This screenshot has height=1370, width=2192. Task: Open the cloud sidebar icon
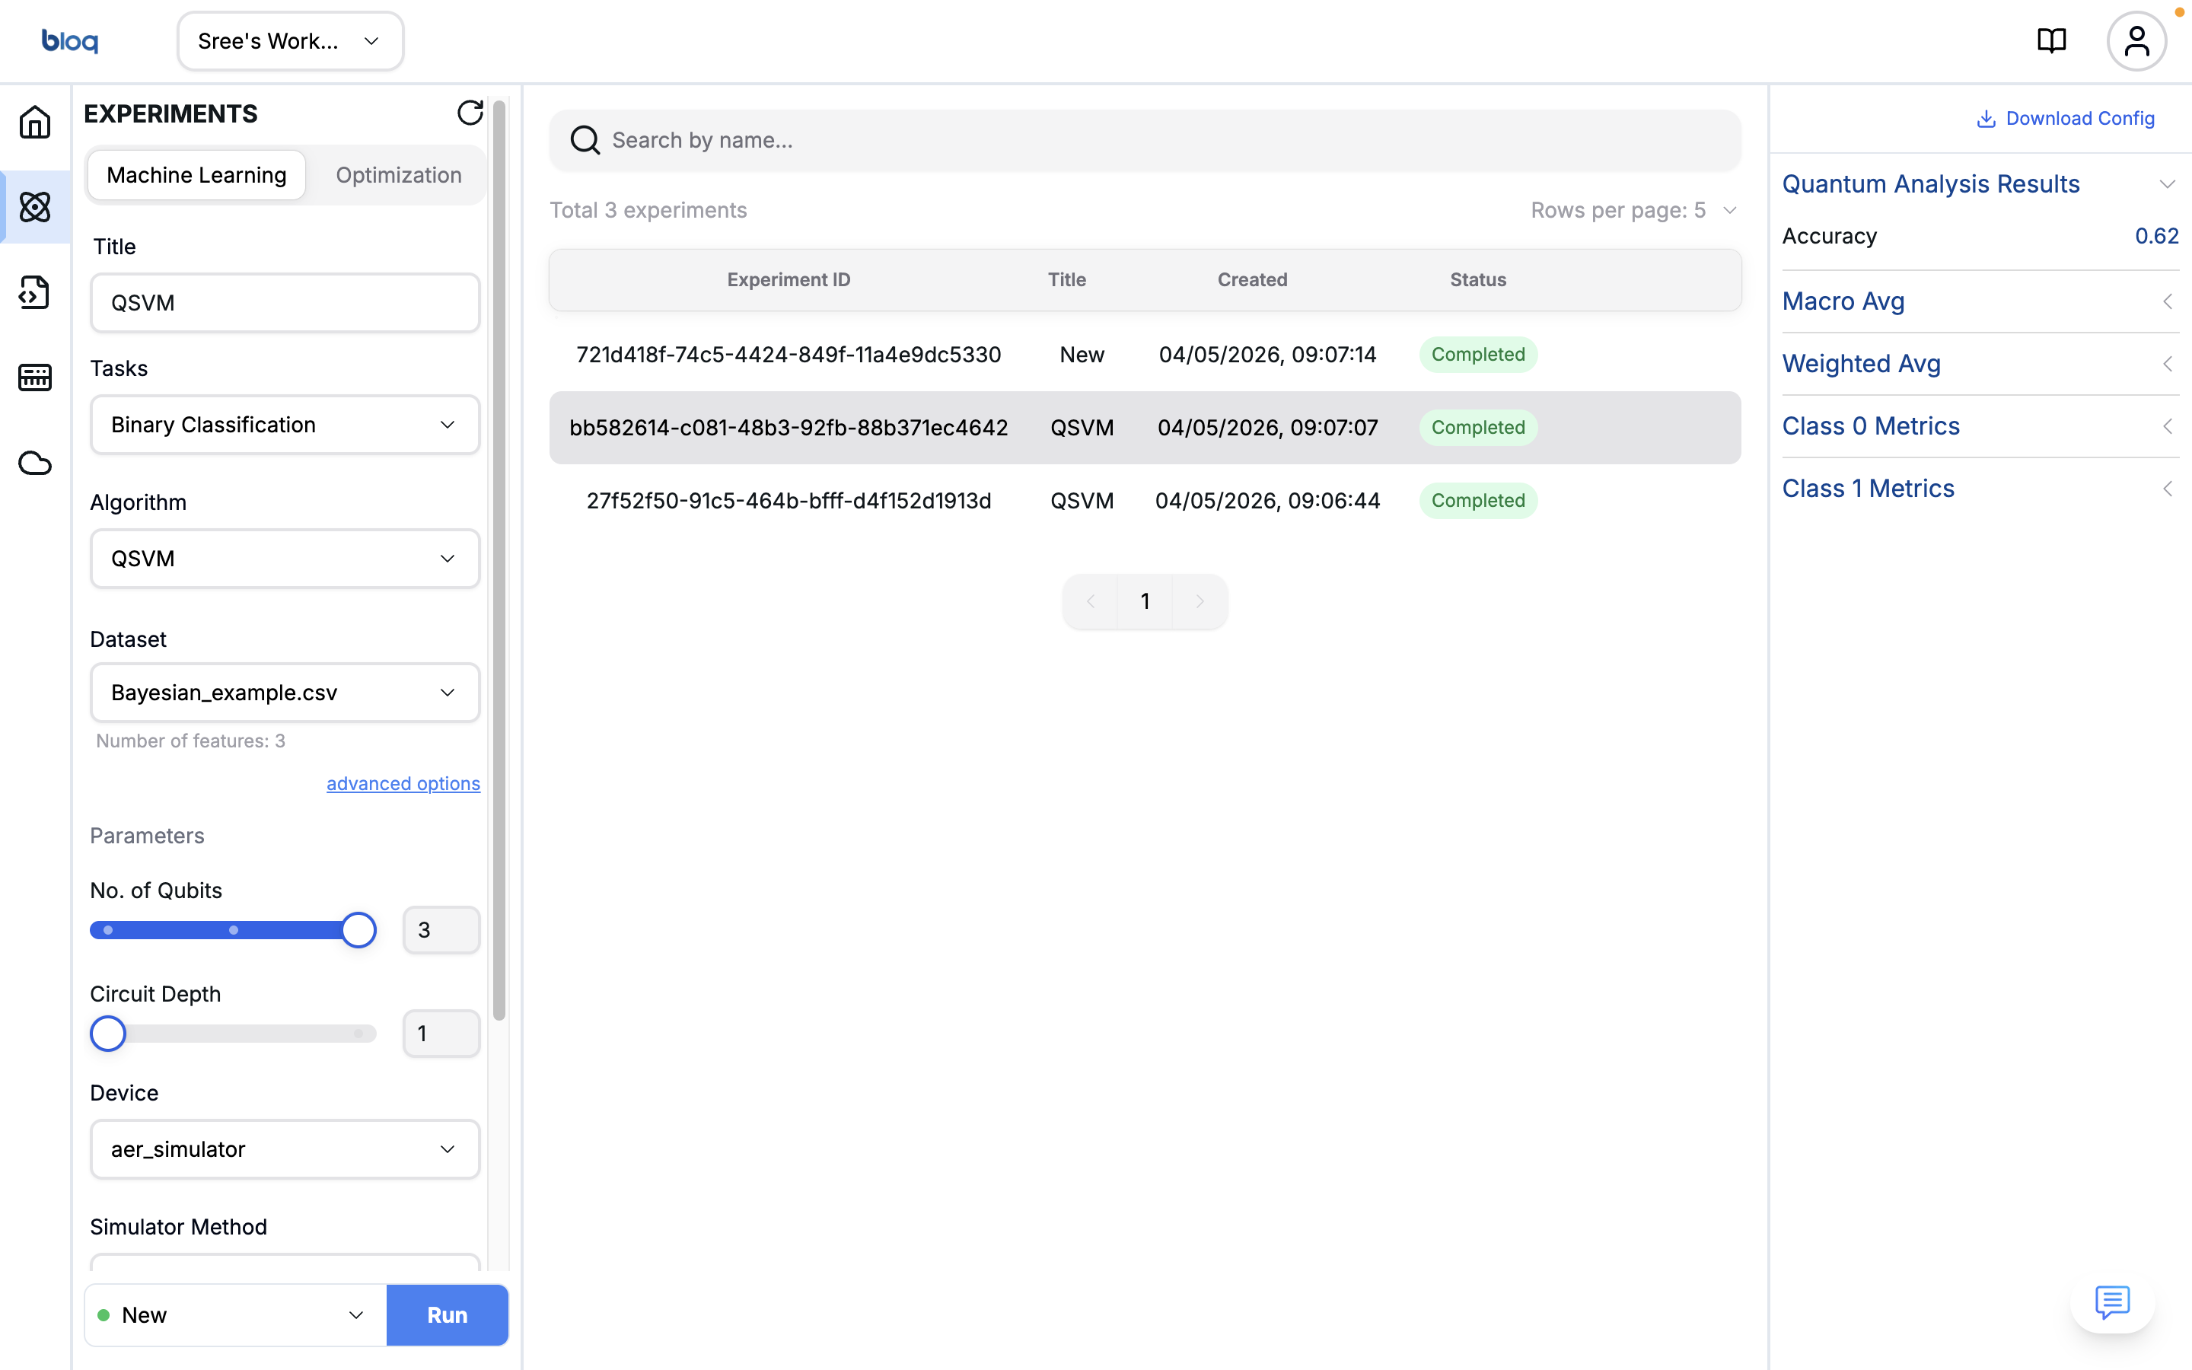pos(34,463)
